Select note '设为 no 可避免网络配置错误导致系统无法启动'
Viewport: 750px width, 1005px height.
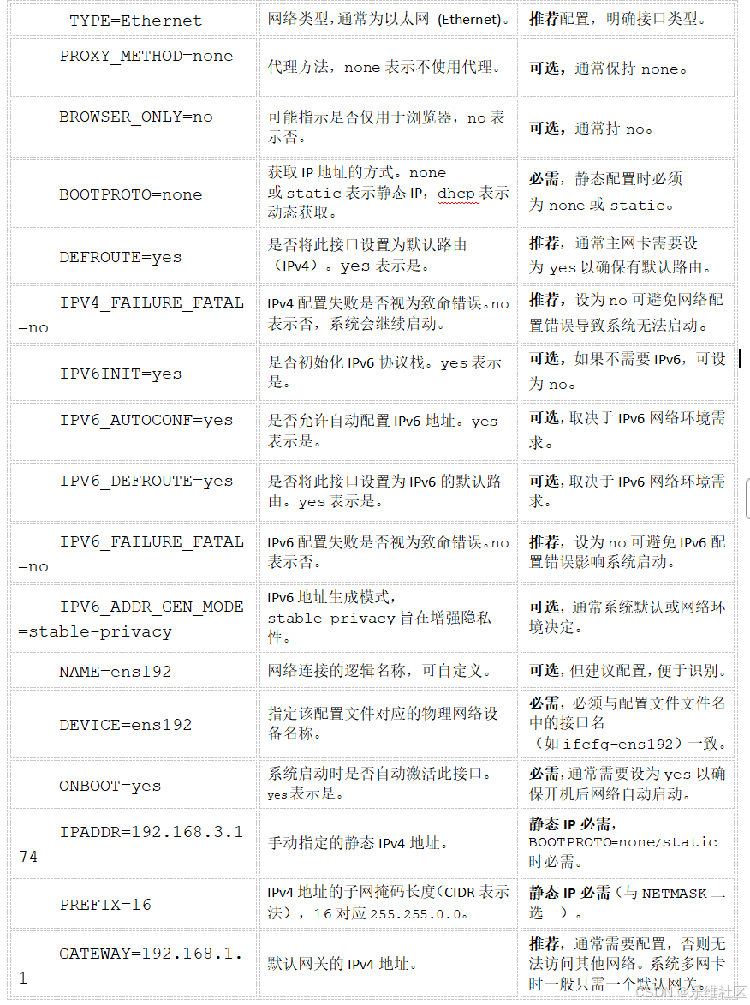coord(627,313)
